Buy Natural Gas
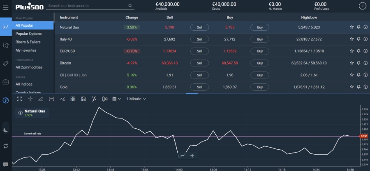Viewport: 370px width, 171px height. (260, 27)
